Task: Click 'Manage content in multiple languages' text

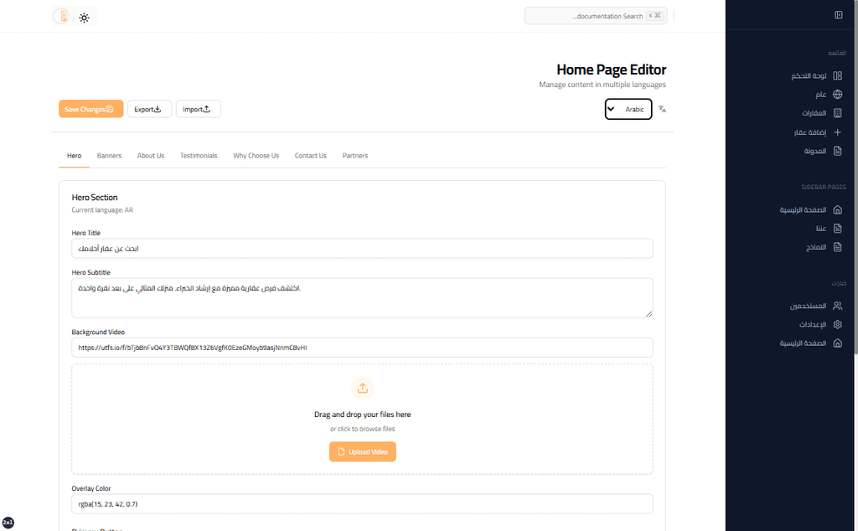Action: click(x=602, y=85)
